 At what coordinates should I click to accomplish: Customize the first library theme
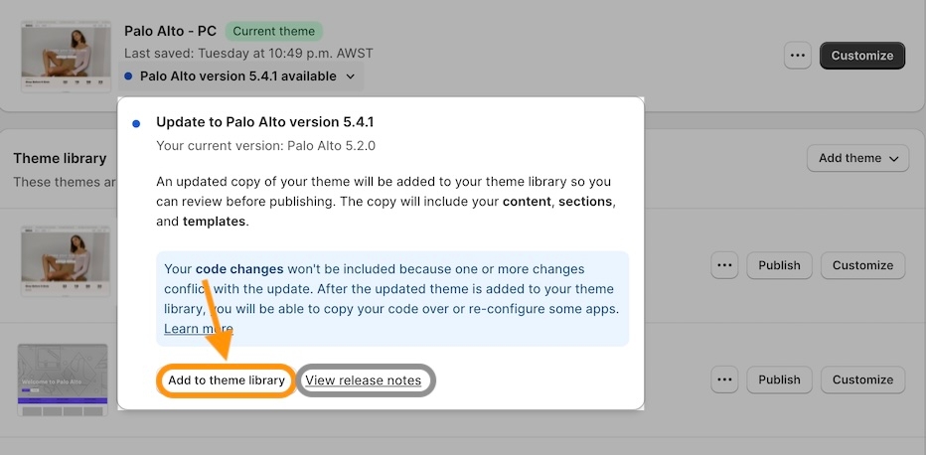point(862,265)
